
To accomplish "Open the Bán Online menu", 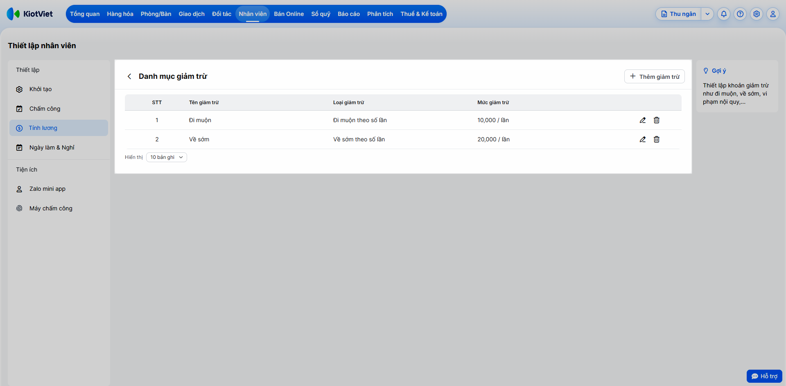I will (x=289, y=14).
